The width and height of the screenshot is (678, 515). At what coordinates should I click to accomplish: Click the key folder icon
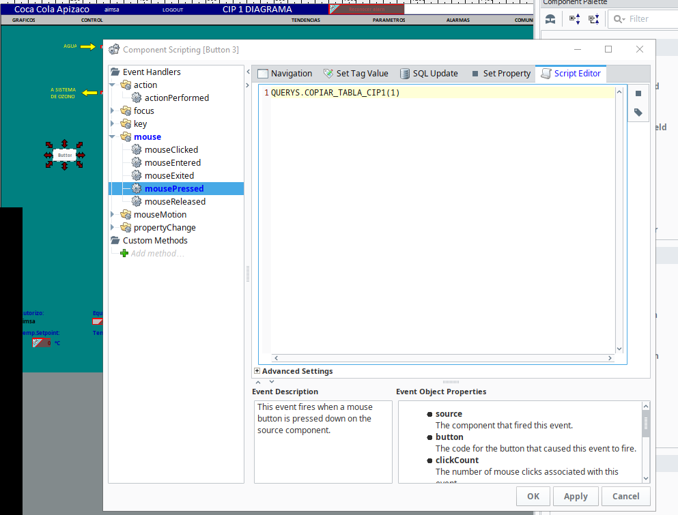126,124
